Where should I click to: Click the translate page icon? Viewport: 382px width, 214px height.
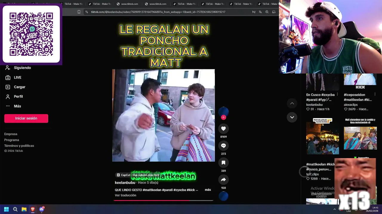click(260, 12)
